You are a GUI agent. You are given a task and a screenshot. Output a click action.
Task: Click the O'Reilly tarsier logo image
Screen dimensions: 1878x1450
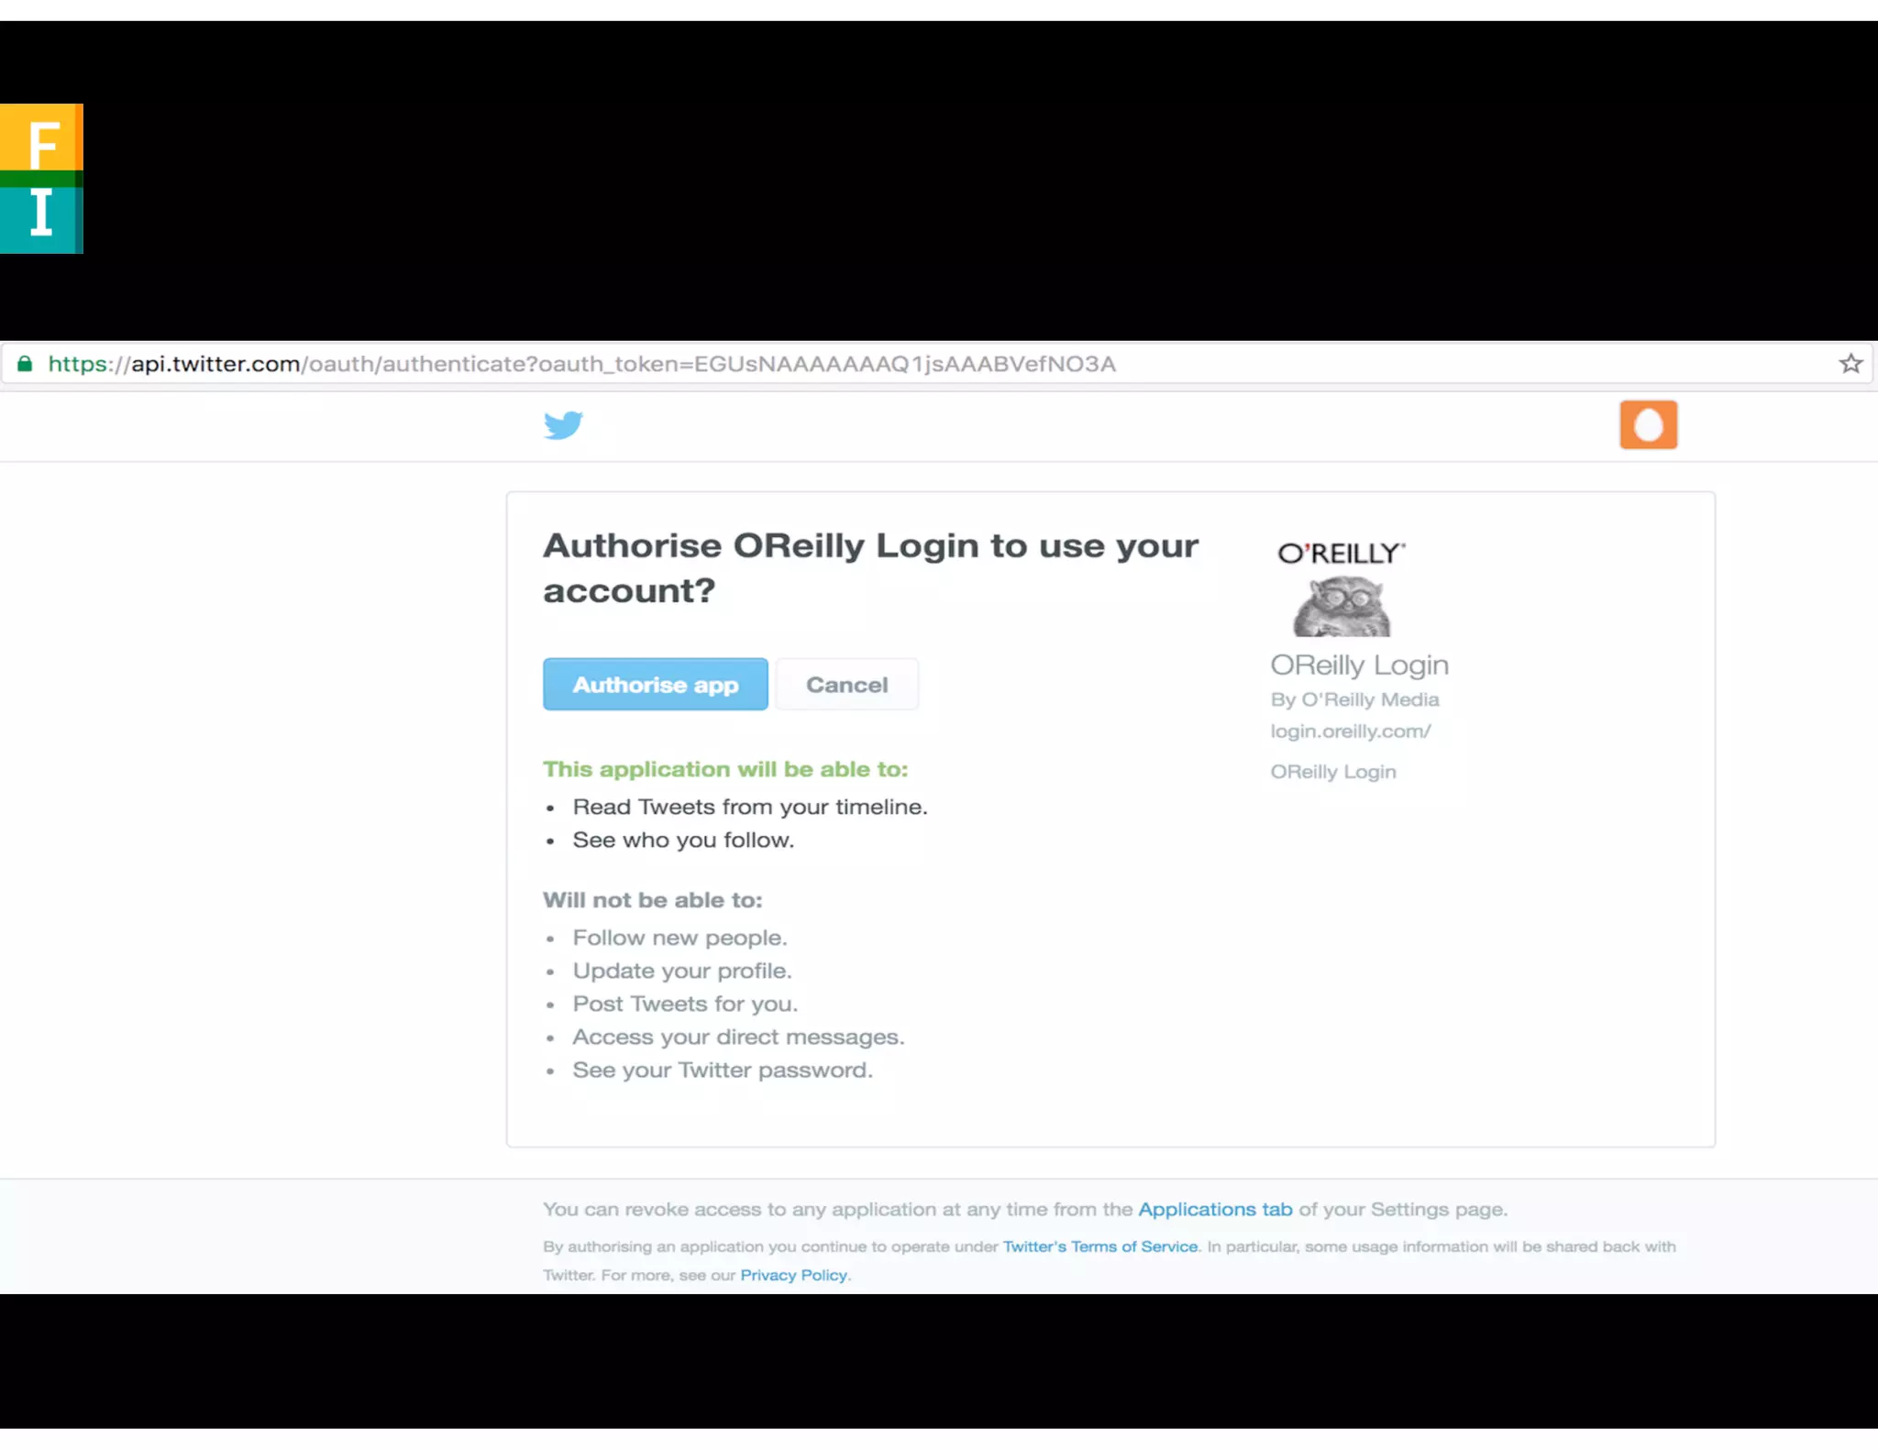(x=1342, y=606)
